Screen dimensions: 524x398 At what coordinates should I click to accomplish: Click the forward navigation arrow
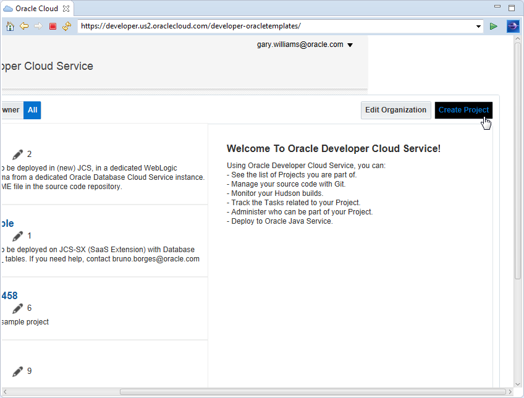37,26
